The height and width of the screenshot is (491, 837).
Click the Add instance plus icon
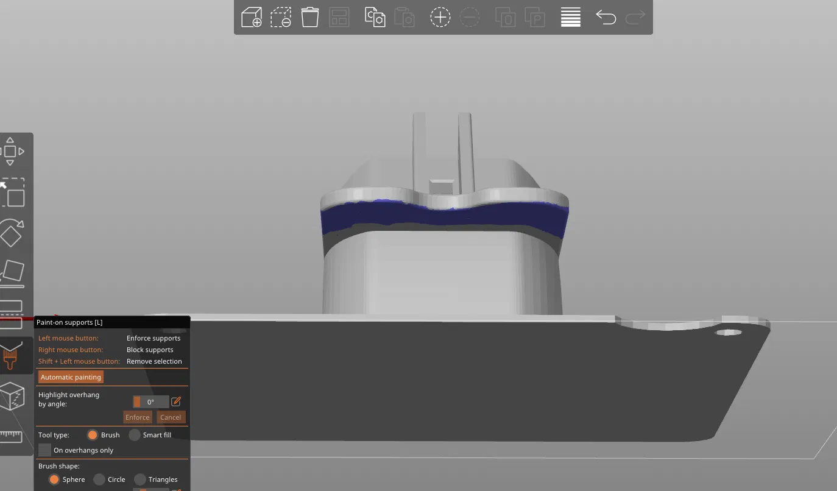pos(440,17)
